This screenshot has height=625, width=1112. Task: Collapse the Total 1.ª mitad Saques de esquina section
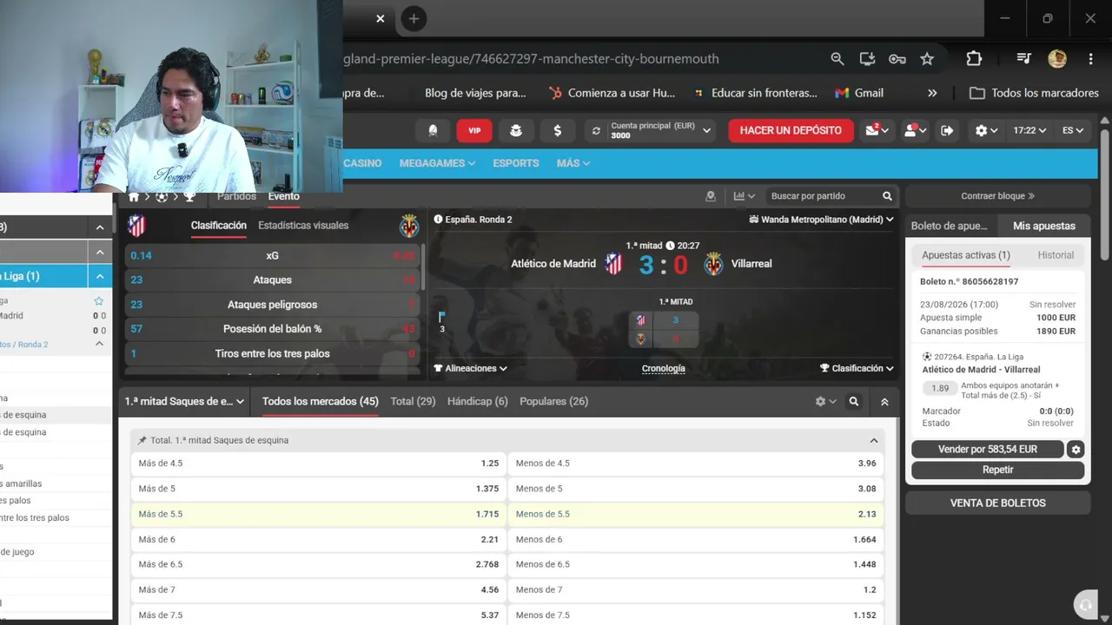874,440
